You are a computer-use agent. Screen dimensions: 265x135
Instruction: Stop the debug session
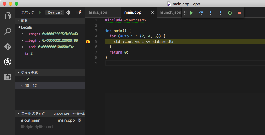point(239,13)
